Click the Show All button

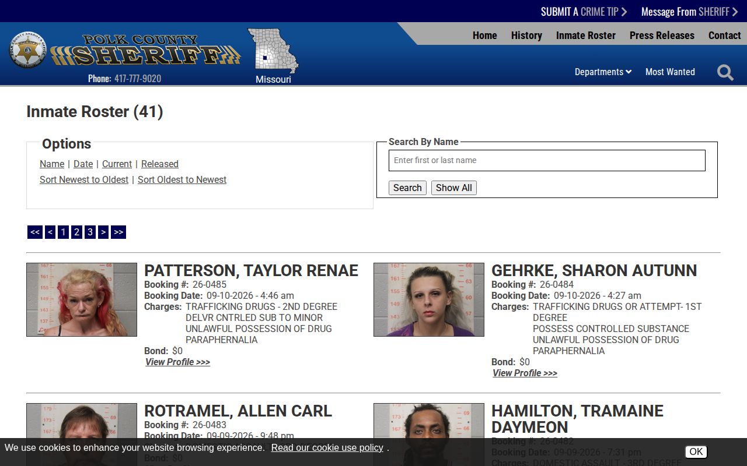pyautogui.click(x=454, y=188)
